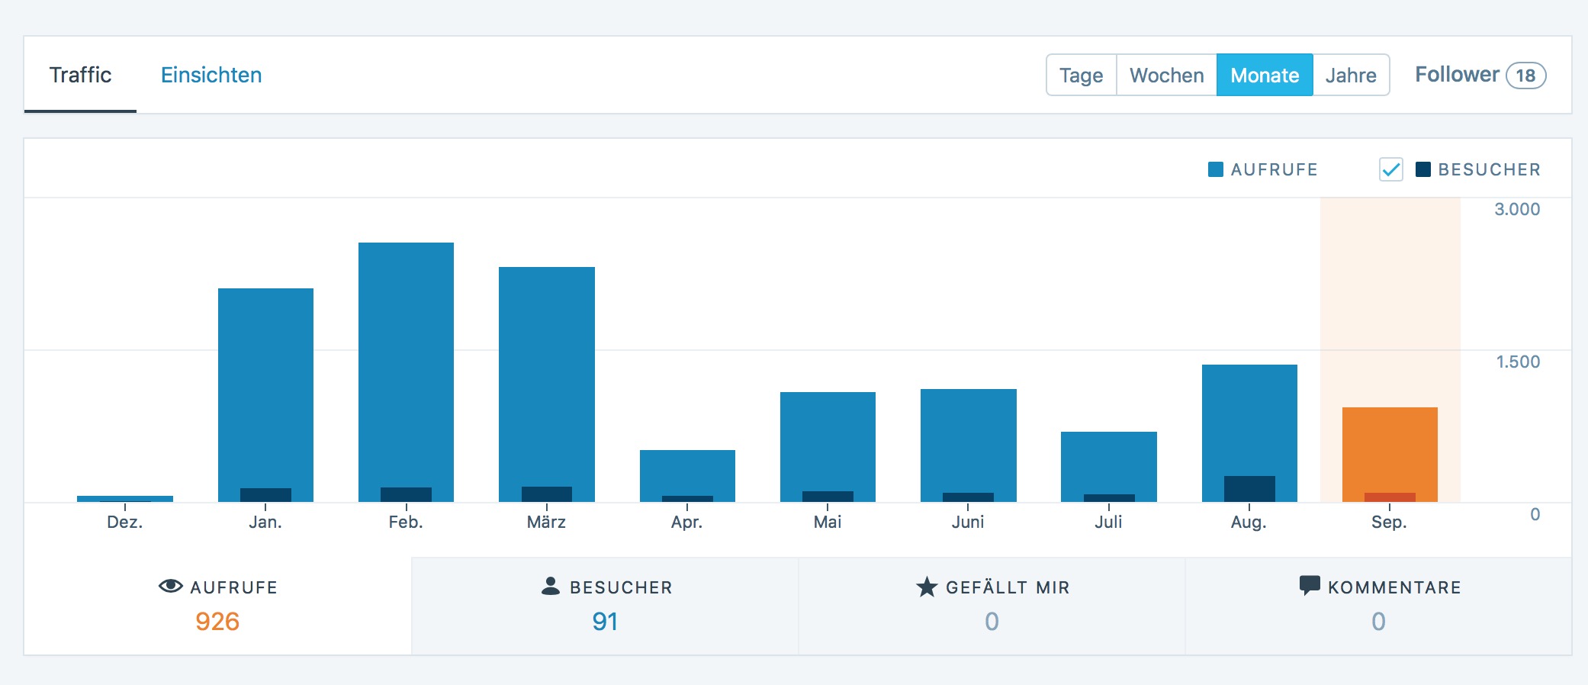This screenshot has width=1588, height=685.
Task: Toggle the Besucher legend checkbox
Action: pos(1390,169)
